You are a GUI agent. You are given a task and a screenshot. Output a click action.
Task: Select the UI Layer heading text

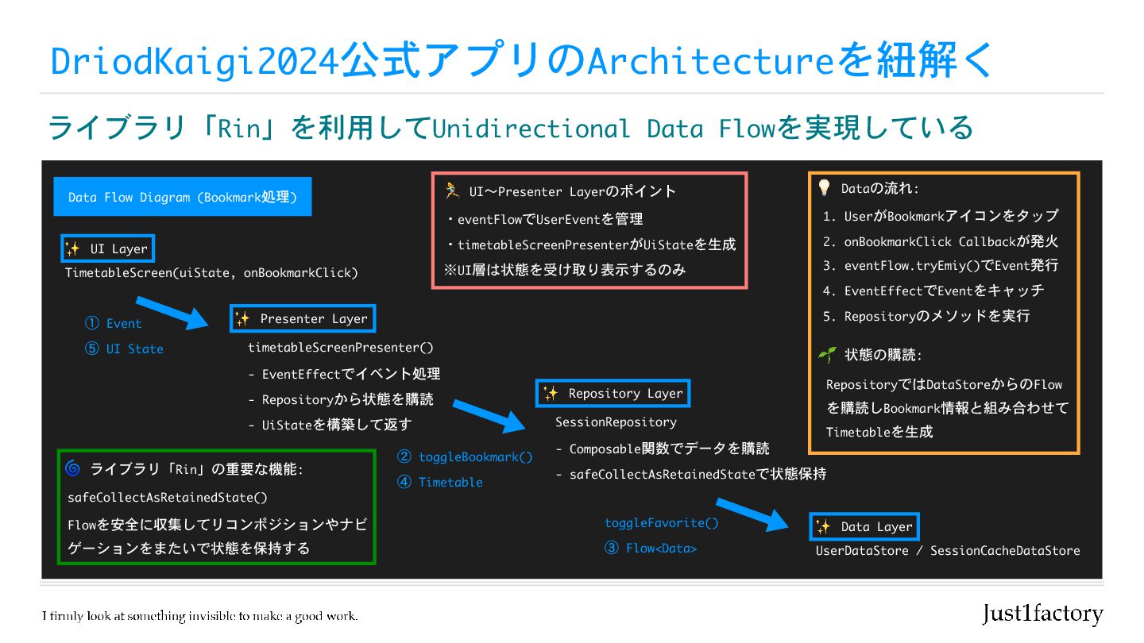tap(118, 248)
